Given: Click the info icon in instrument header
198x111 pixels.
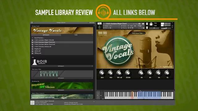Looking at the screenshot, I should pos(143,24).
